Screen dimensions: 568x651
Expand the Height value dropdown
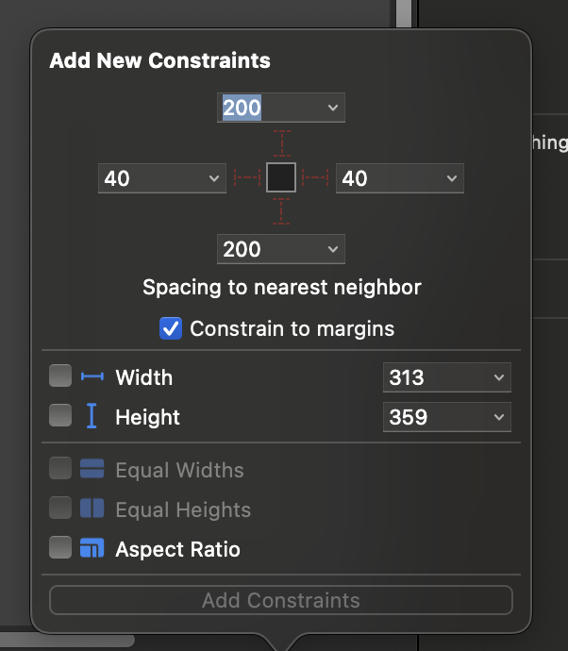click(498, 416)
